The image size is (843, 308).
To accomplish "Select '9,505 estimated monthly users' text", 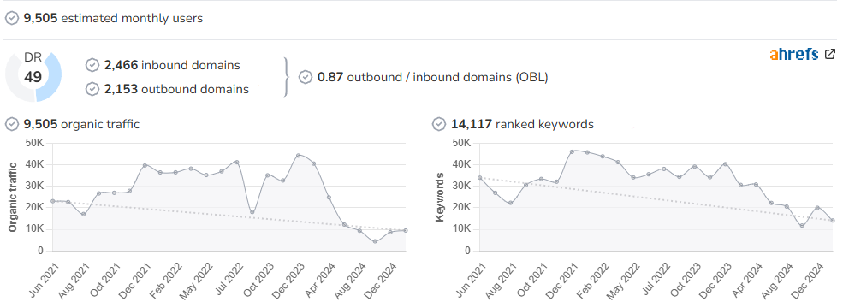I will 113,18.
